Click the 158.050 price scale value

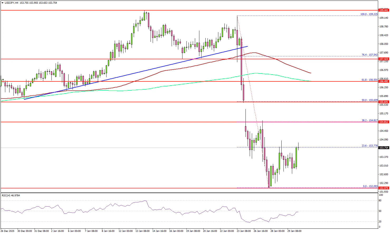pos(384,44)
